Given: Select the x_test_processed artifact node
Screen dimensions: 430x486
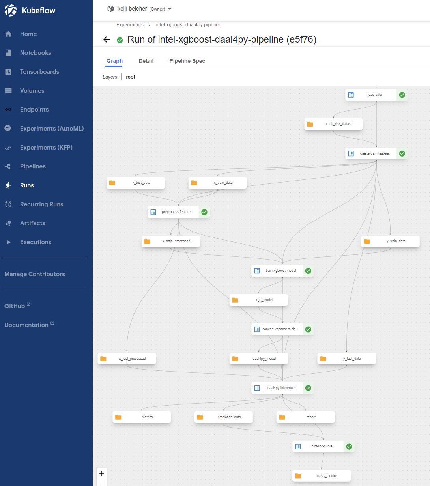Looking at the screenshot, I should (x=127, y=359).
